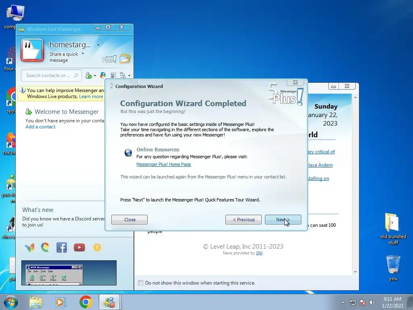413x310 pixels.
Task: Click the Action Center flag tray icon
Action: [363, 302]
